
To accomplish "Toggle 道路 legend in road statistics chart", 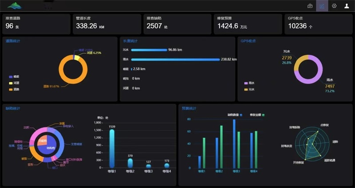I will [x=13, y=89].
